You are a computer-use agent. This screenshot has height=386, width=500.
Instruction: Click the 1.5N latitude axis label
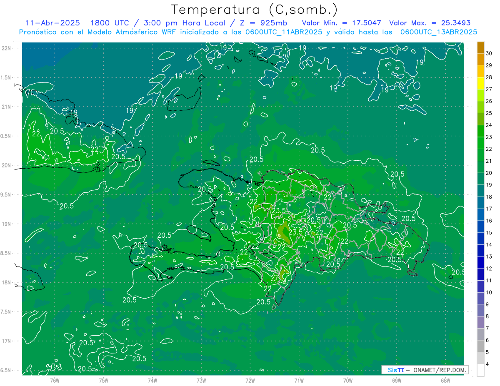[x=6, y=77]
